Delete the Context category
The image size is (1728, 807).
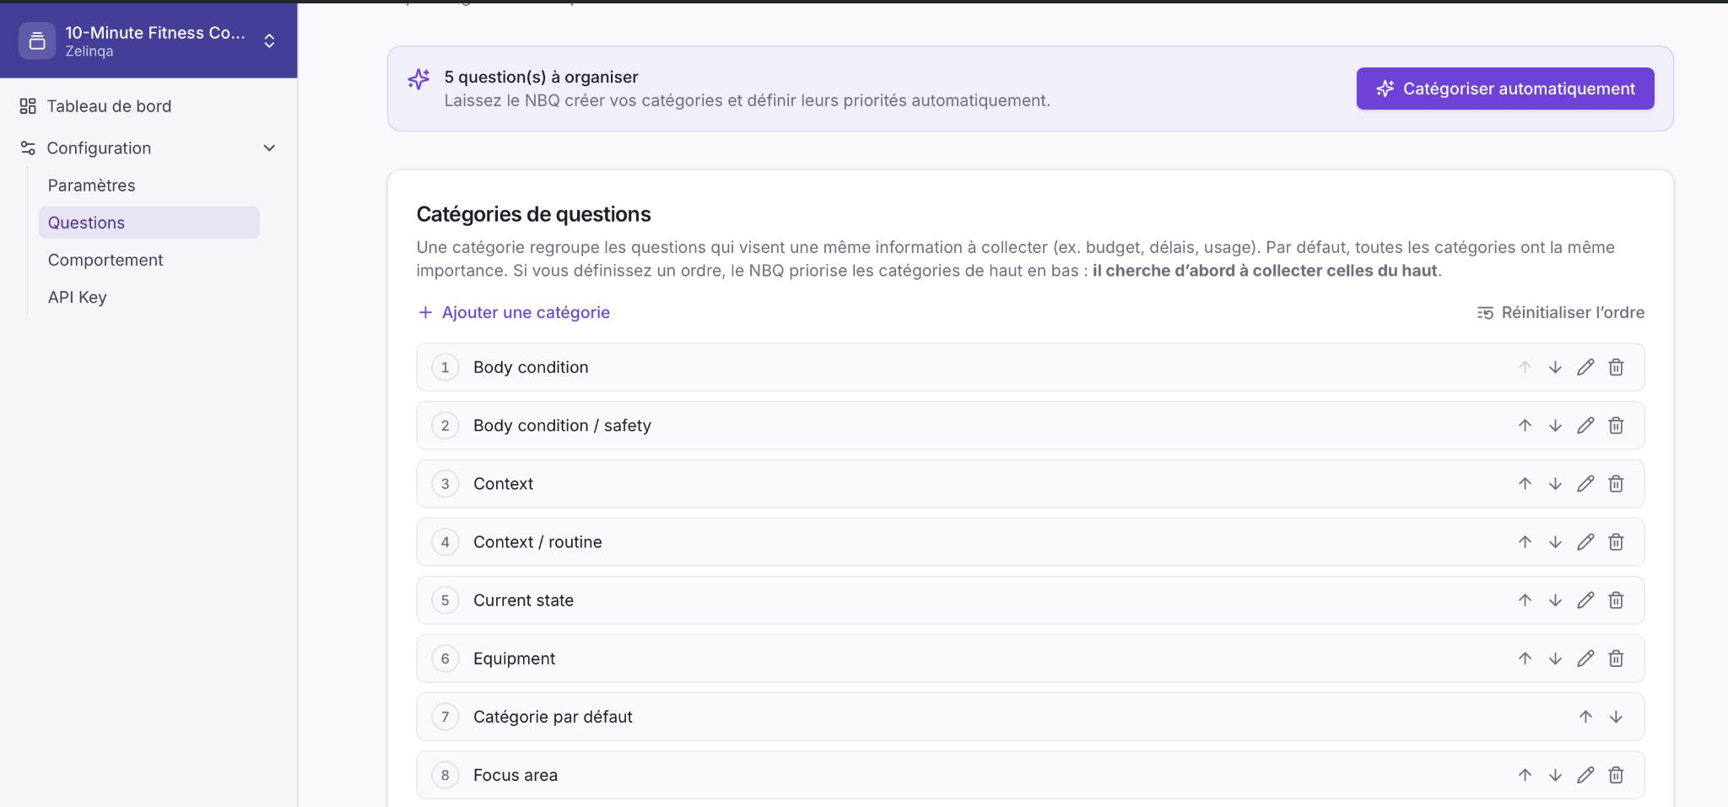pyautogui.click(x=1616, y=483)
